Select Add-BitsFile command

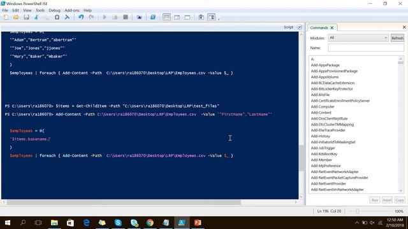[320, 95]
